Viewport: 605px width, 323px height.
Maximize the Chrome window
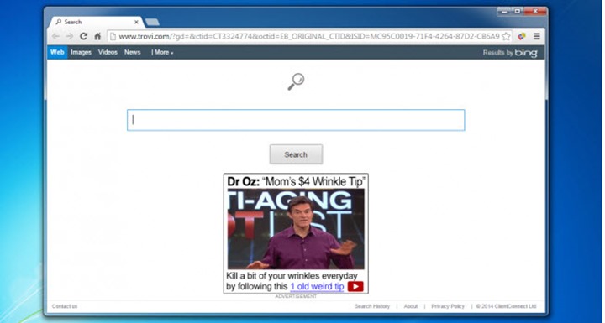click(x=518, y=12)
